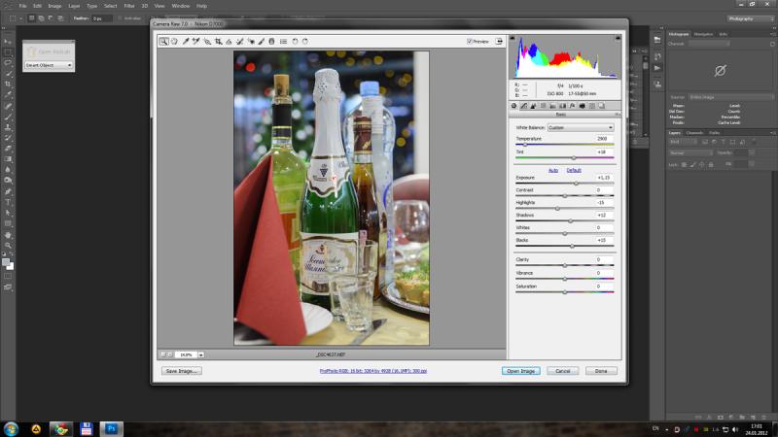Select the Targeted Adjustment tool

pos(207,42)
